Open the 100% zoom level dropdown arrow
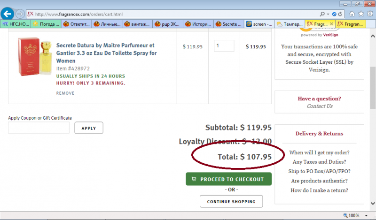The width and height of the screenshot is (376, 220). [x=366, y=215]
